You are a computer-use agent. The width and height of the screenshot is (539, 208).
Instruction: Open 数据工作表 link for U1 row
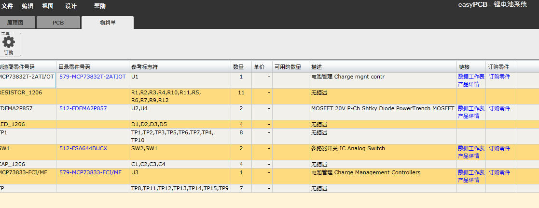tap(471, 77)
